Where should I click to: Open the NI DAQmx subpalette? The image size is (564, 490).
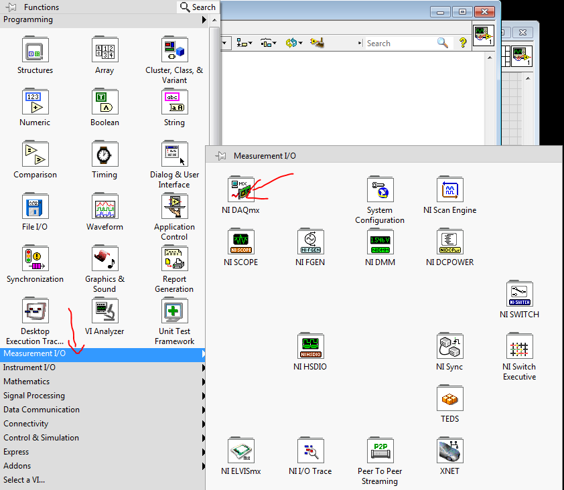[240, 189]
